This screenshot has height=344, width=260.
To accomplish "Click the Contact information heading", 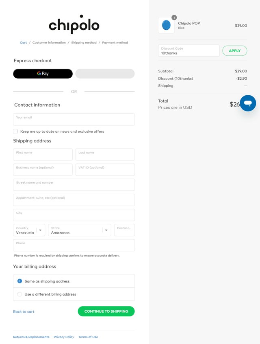I will [x=37, y=105].
